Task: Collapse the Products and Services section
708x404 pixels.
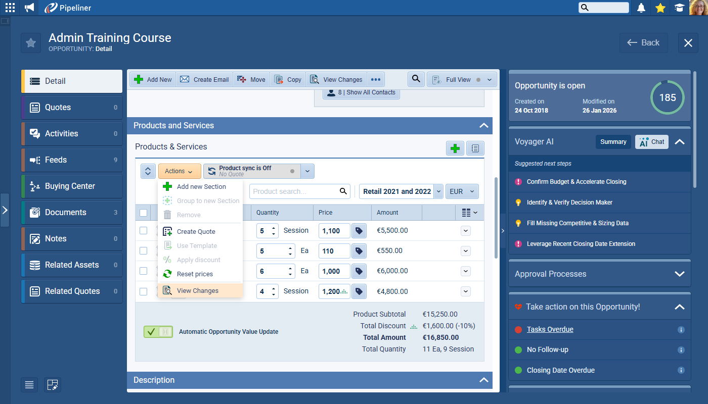Action: pyautogui.click(x=483, y=126)
